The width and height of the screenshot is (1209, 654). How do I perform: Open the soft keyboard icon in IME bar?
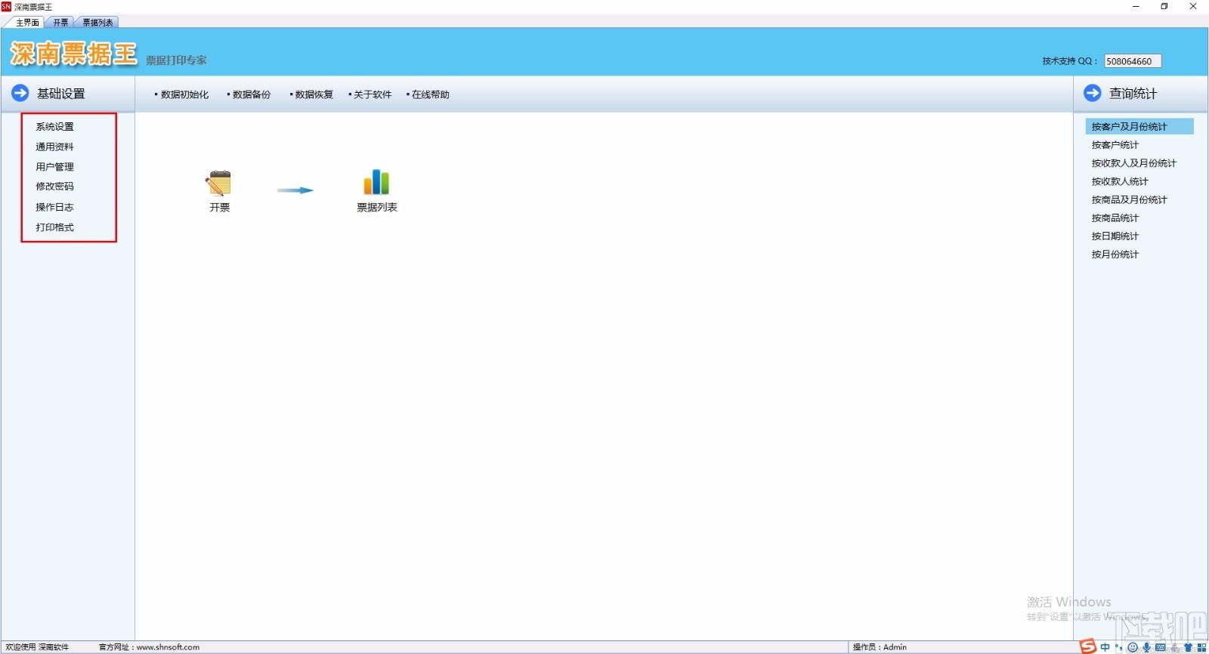(x=1161, y=647)
